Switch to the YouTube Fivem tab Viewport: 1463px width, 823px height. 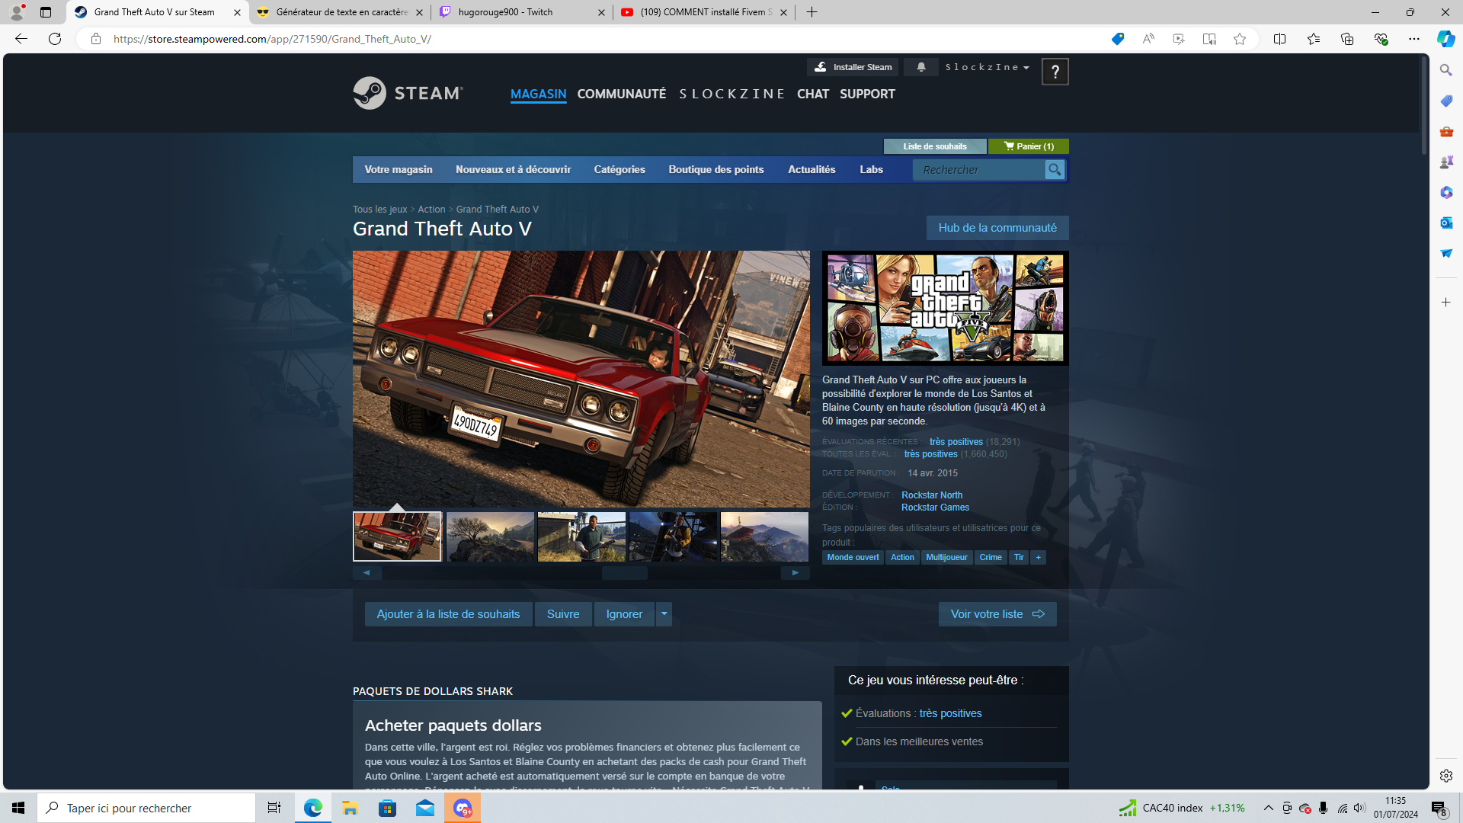(704, 12)
